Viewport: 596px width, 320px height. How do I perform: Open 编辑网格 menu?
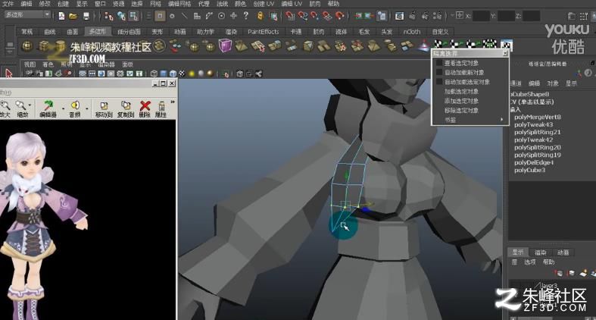coord(179,4)
